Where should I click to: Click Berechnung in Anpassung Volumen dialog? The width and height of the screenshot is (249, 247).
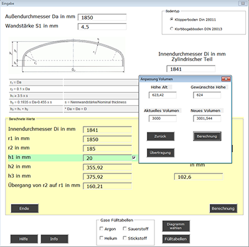coord(207,136)
